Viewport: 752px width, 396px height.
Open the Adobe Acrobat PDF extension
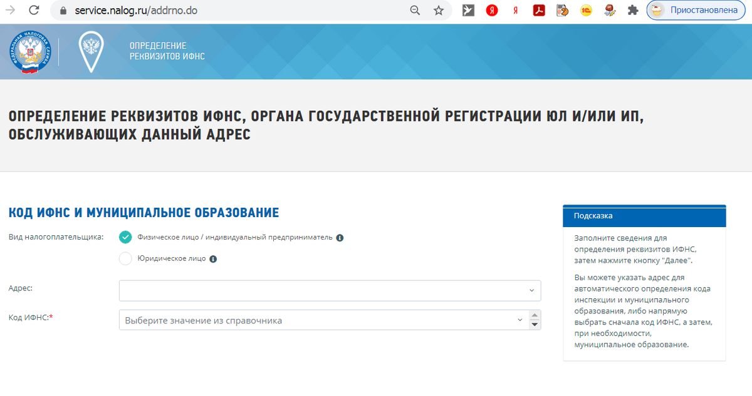coord(539,10)
